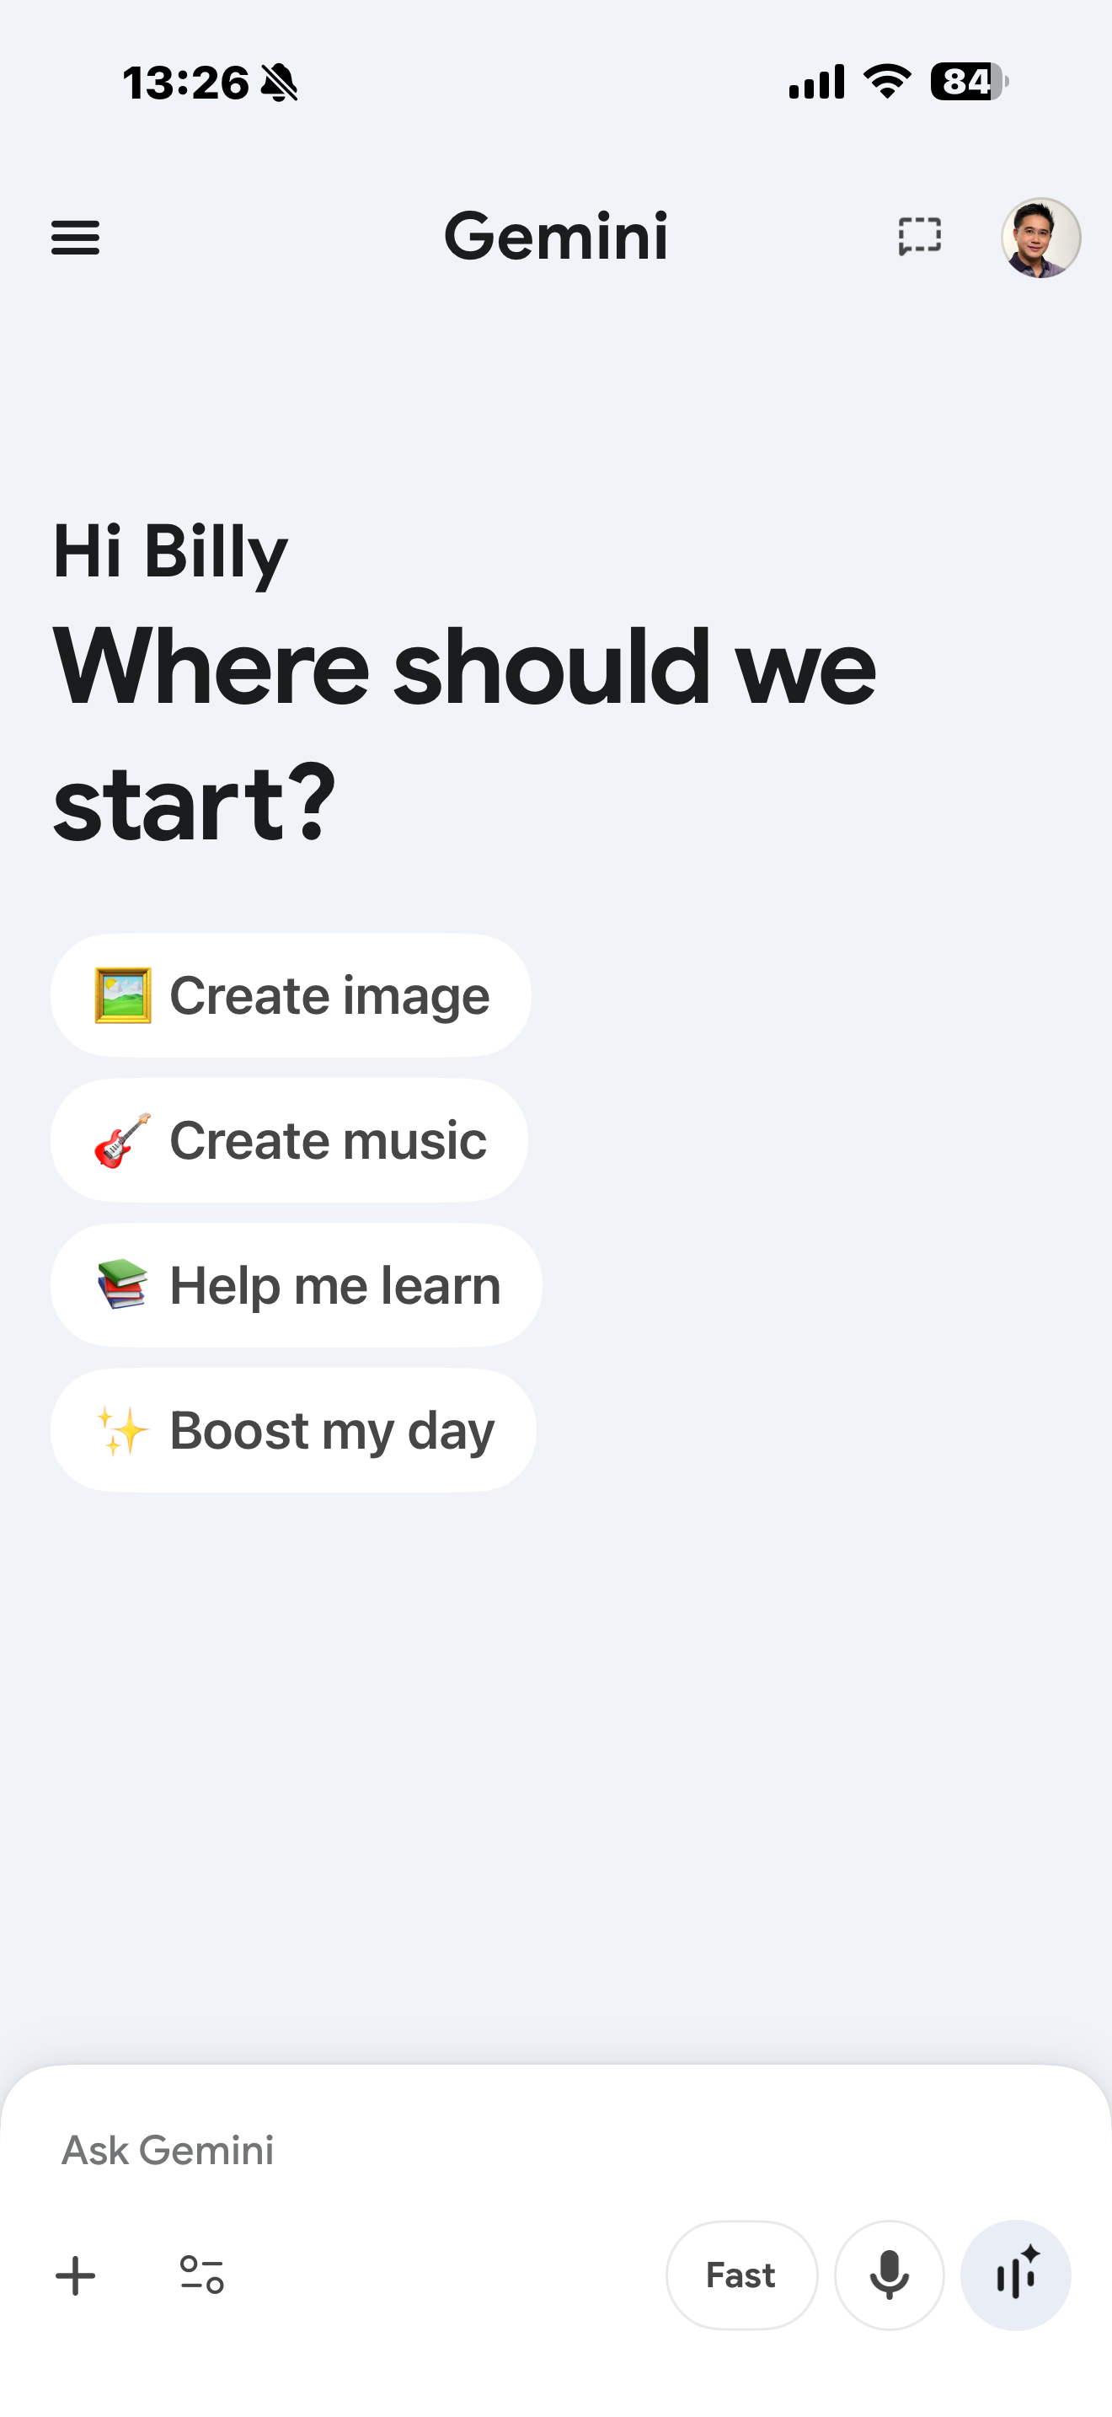This screenshot has width=1112, height=2417.
Task: Tap the sparkles emoji icon
Action: (123, 1431)
